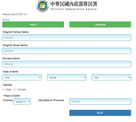Open the Country select dropdown
The height and width of the screenshot is (122, 136).
22,102
